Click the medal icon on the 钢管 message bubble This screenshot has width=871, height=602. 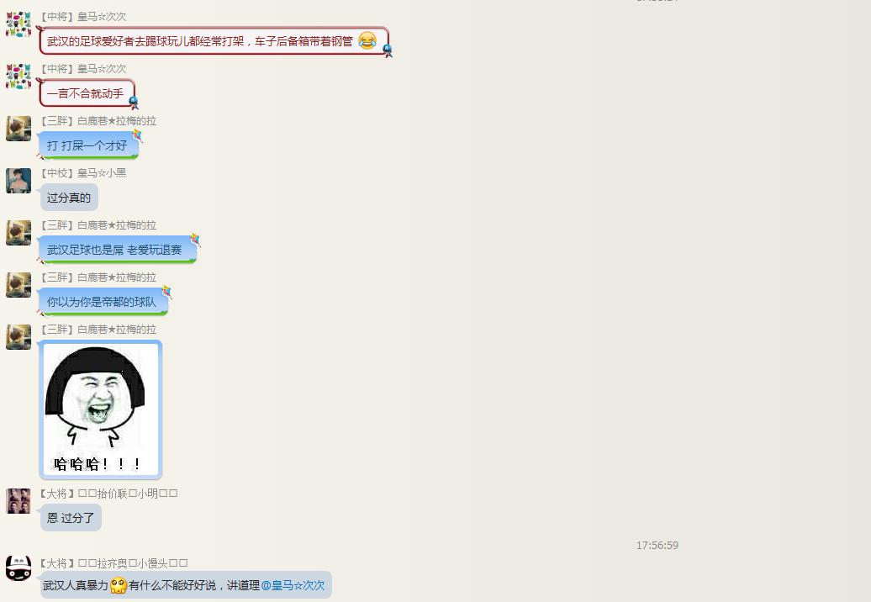click(387, 49)
